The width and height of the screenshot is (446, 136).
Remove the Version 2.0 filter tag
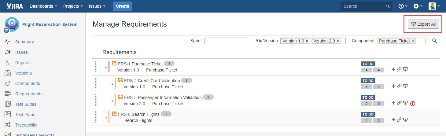tap(338, 41)
